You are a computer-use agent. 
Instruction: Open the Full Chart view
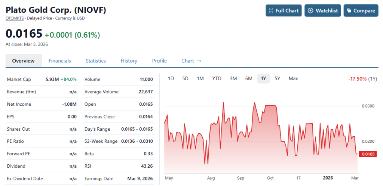pos(284,10)
